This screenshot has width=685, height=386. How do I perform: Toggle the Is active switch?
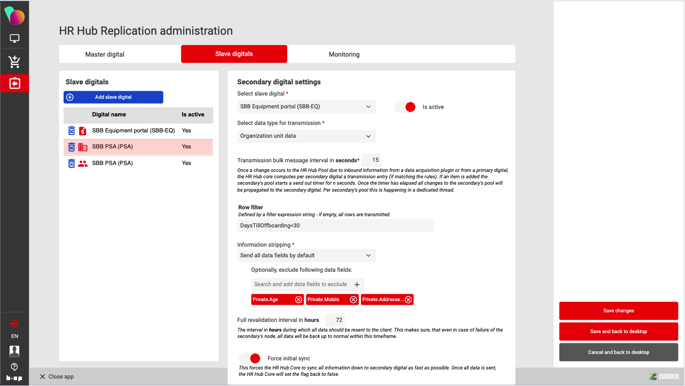(405, 107)
